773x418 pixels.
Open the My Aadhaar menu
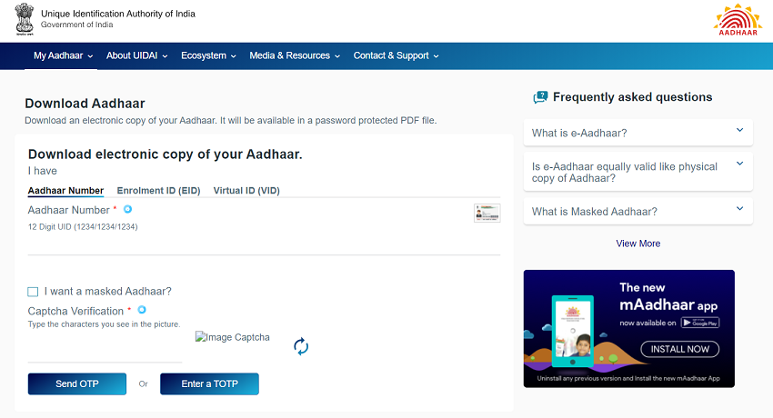[x=64, y=55]
